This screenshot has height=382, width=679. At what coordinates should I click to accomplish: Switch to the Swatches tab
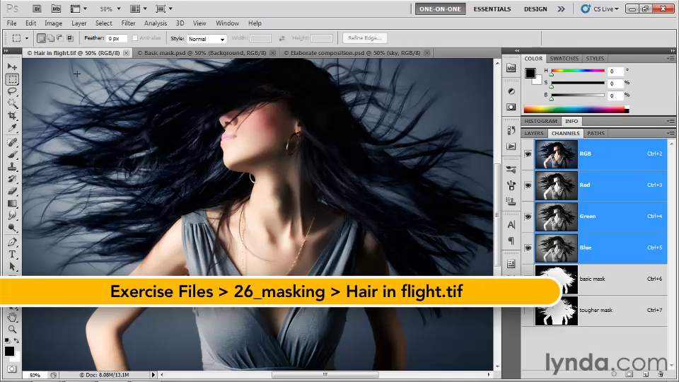point(564,59)
